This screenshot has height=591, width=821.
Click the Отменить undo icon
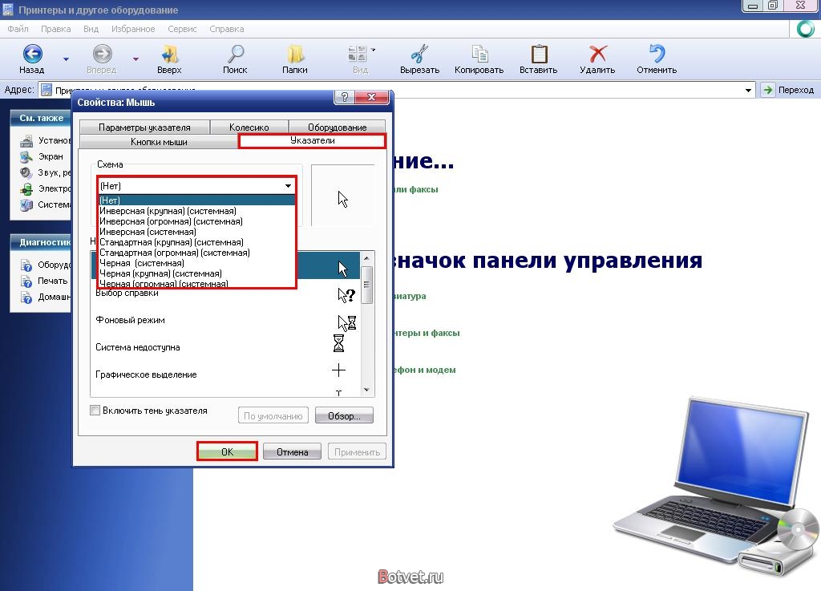(657, 54)
